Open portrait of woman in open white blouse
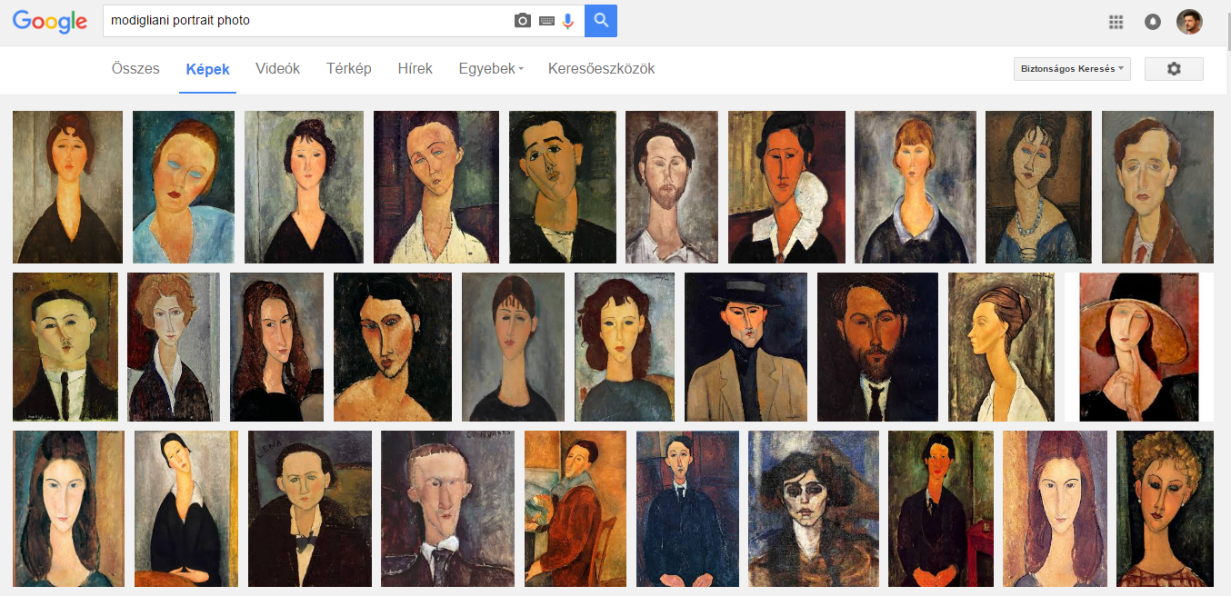1231x596 pixels. click(436, 187)
